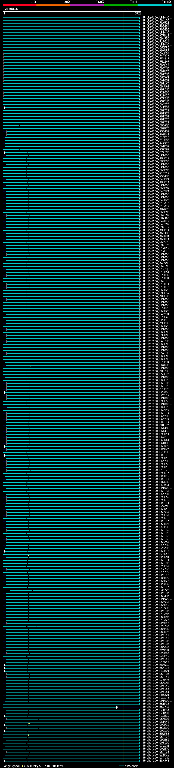
Task: Click label UniRef100_B9EYN3
Action: click(156, 69)
